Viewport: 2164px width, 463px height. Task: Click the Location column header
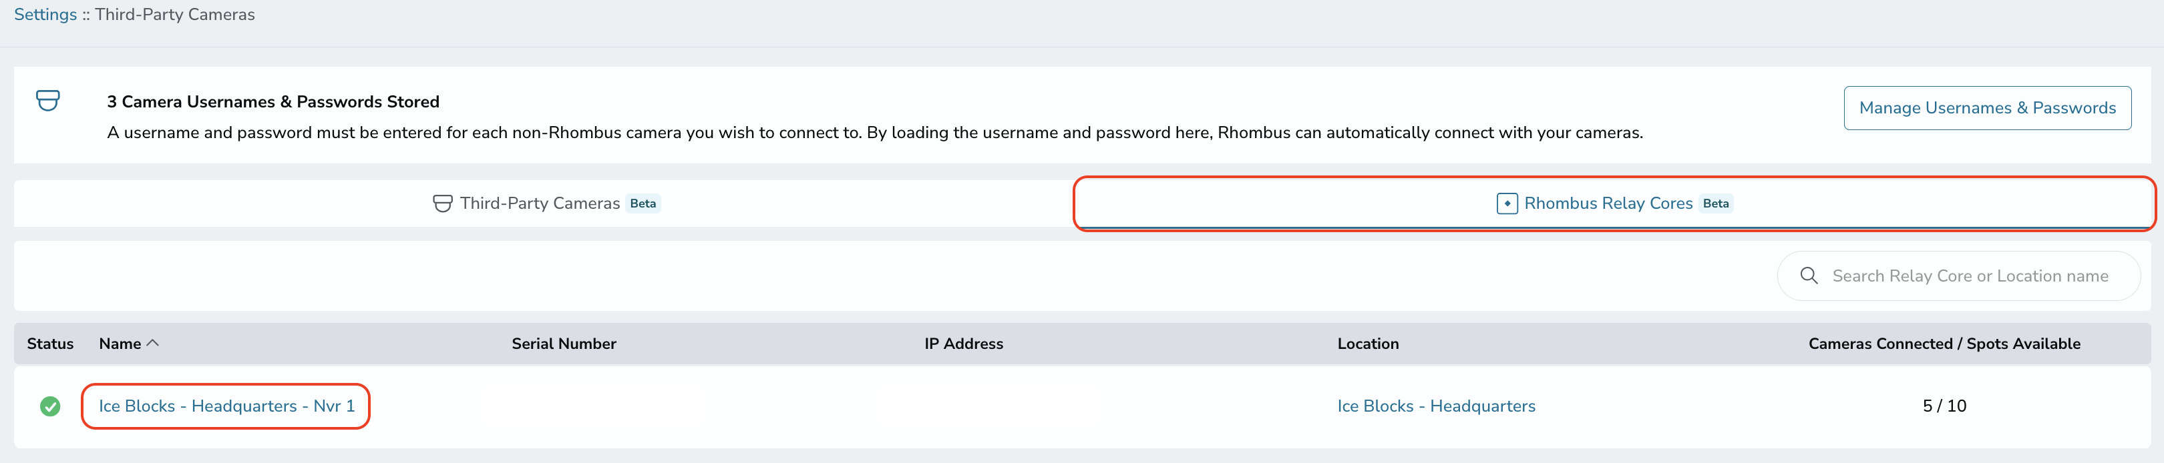coord(1368,343)
